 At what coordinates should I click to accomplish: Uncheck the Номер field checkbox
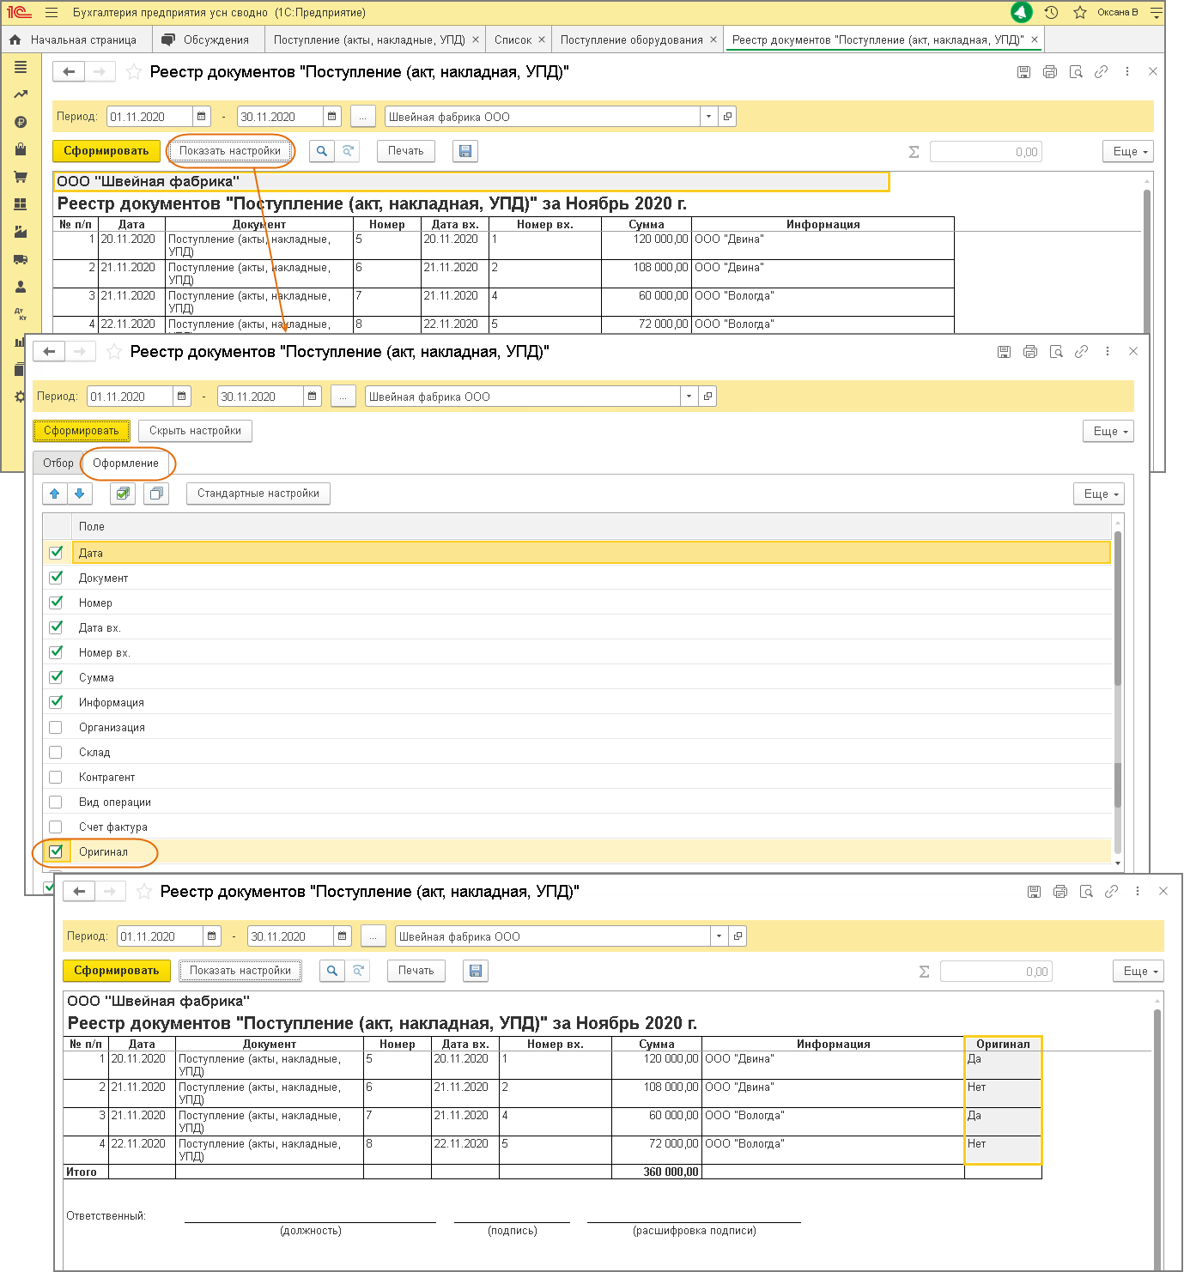coord(56,603)
